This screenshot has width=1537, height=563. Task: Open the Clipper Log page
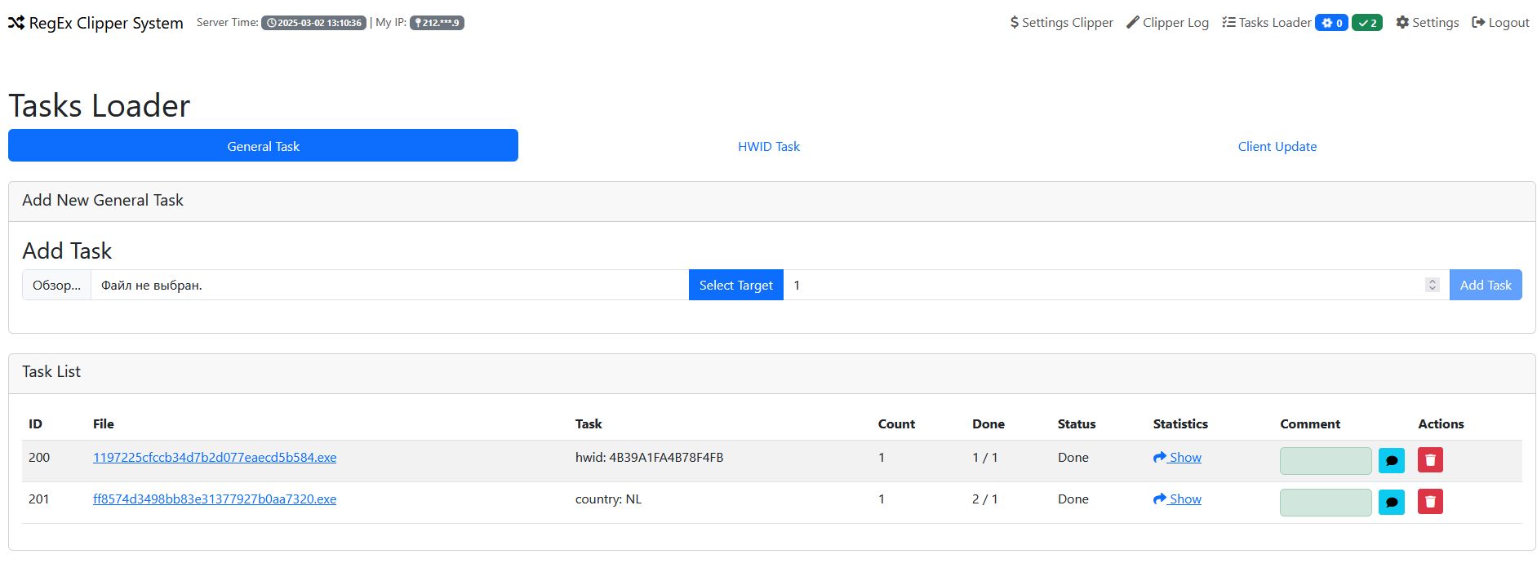click(1167, 23)
